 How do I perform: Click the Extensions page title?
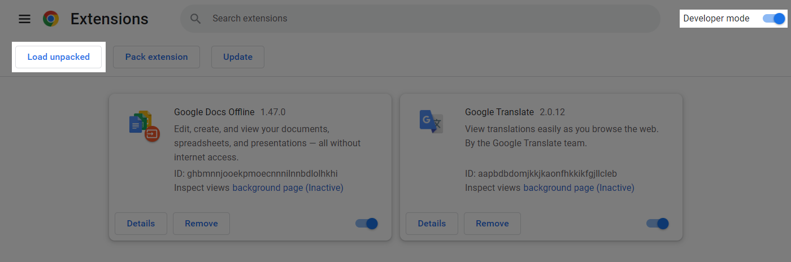coord(109,19)
